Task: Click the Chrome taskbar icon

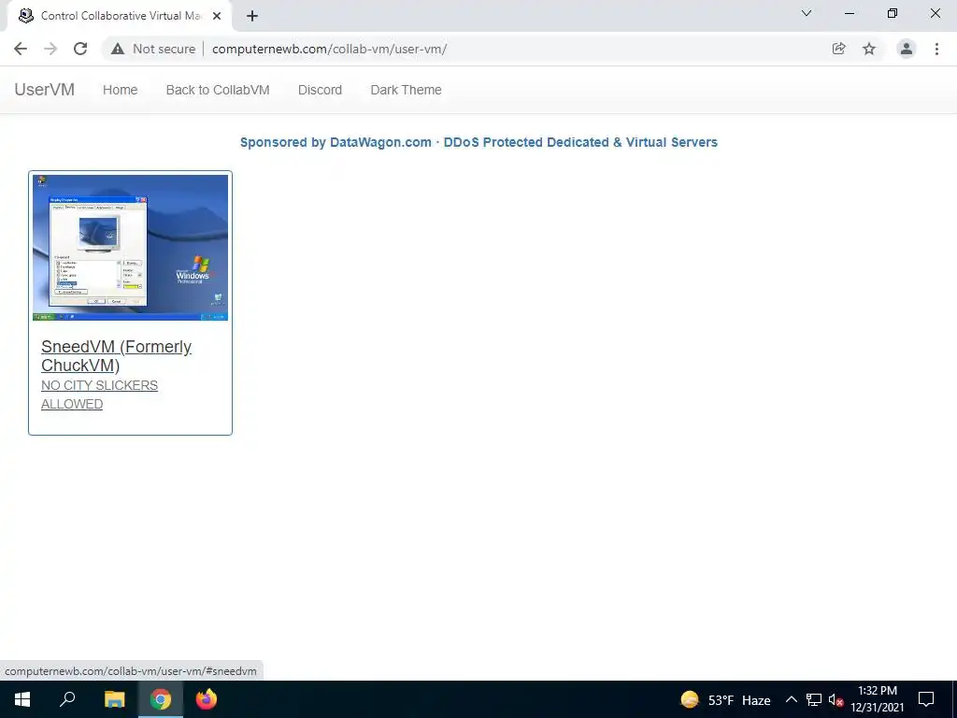Action: coord(161,699)
